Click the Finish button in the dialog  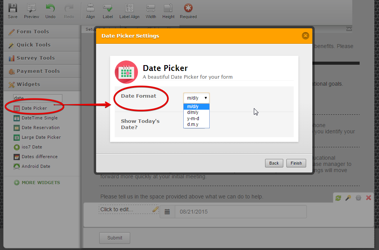pyautogui.click(x=296, y=163)
